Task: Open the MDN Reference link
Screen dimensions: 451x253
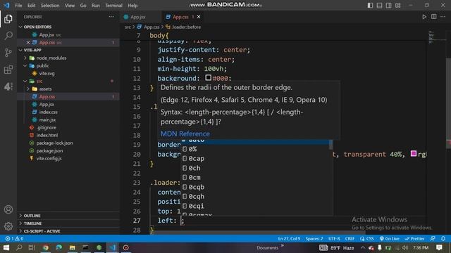Action: pyautogui.click(x=185, y=134)
